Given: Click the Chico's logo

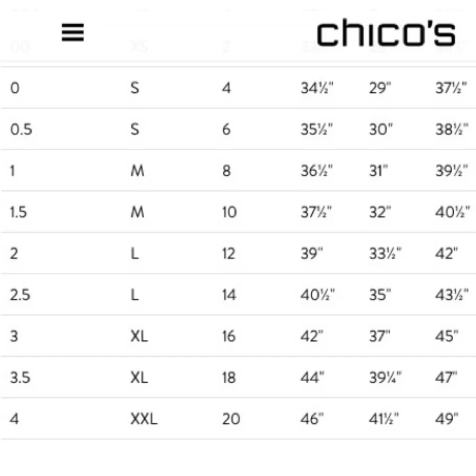Looking at the screenshot, I should (386, 34).
